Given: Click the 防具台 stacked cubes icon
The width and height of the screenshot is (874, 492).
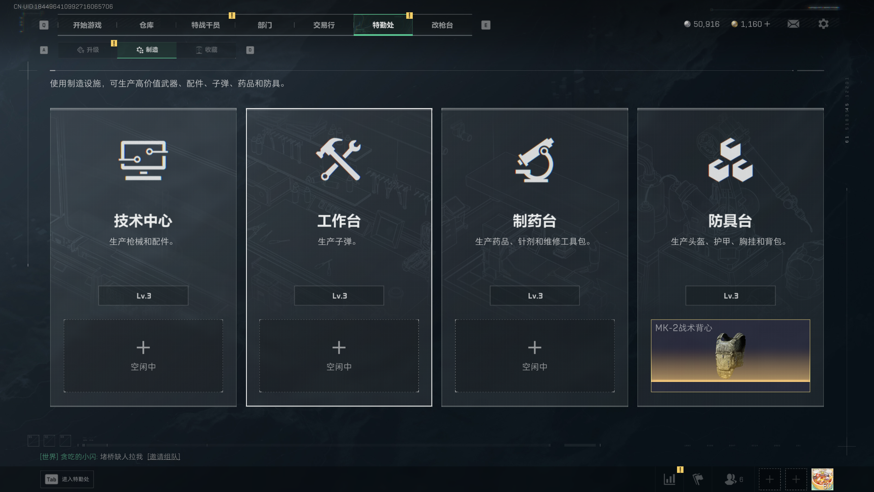Looking at the screenshot, I should [x=730, y=160].
